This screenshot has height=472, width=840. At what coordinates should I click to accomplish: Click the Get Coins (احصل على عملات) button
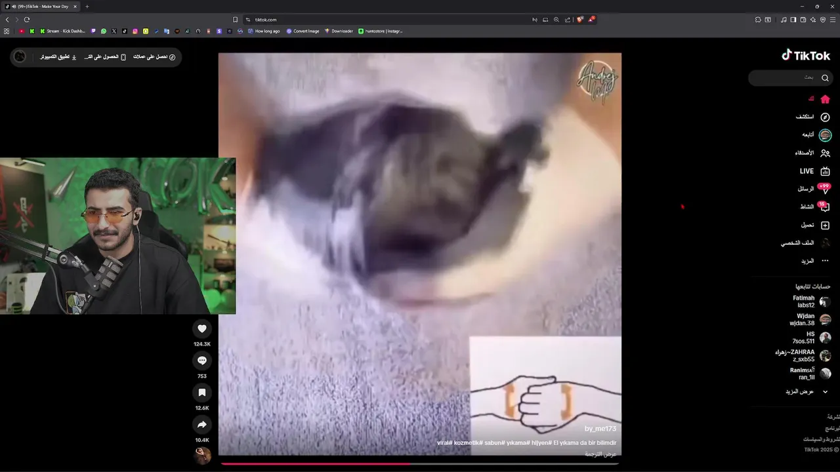click(x=154, y=57)
